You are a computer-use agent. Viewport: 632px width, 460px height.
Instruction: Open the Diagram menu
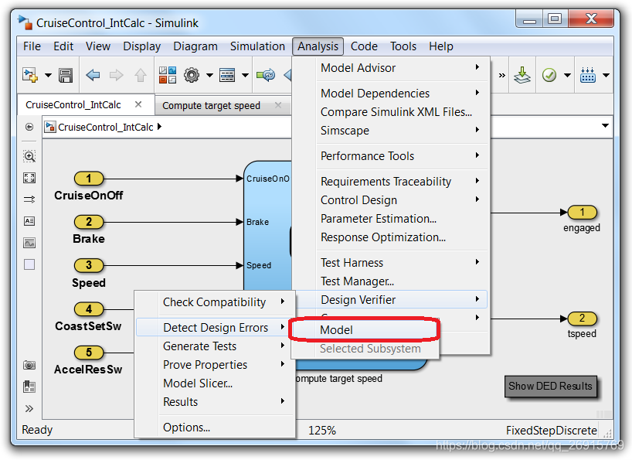(x=195, y=46)
